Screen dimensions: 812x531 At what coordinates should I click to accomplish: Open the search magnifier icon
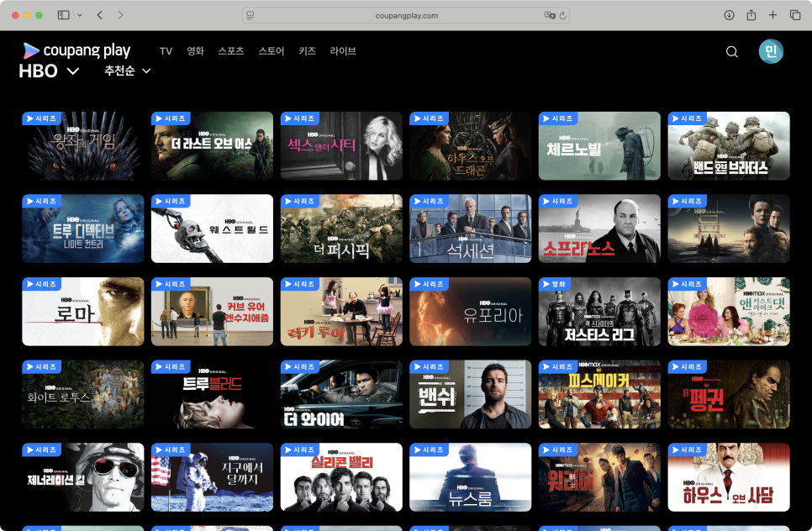click(x=731, y=52)
